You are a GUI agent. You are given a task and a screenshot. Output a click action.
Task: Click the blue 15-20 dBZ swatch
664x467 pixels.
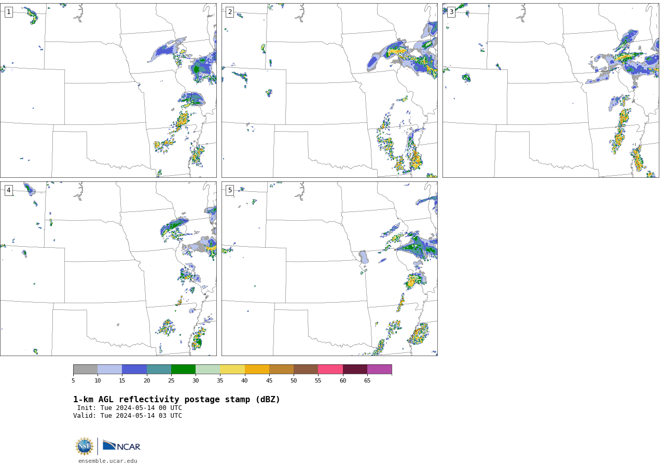(x=134, y=369)
